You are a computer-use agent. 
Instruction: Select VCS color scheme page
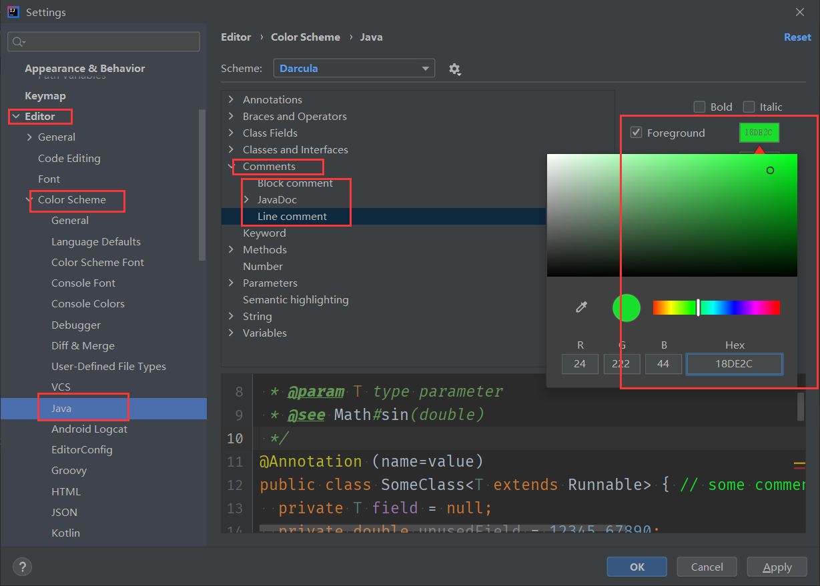click(61, 387)
